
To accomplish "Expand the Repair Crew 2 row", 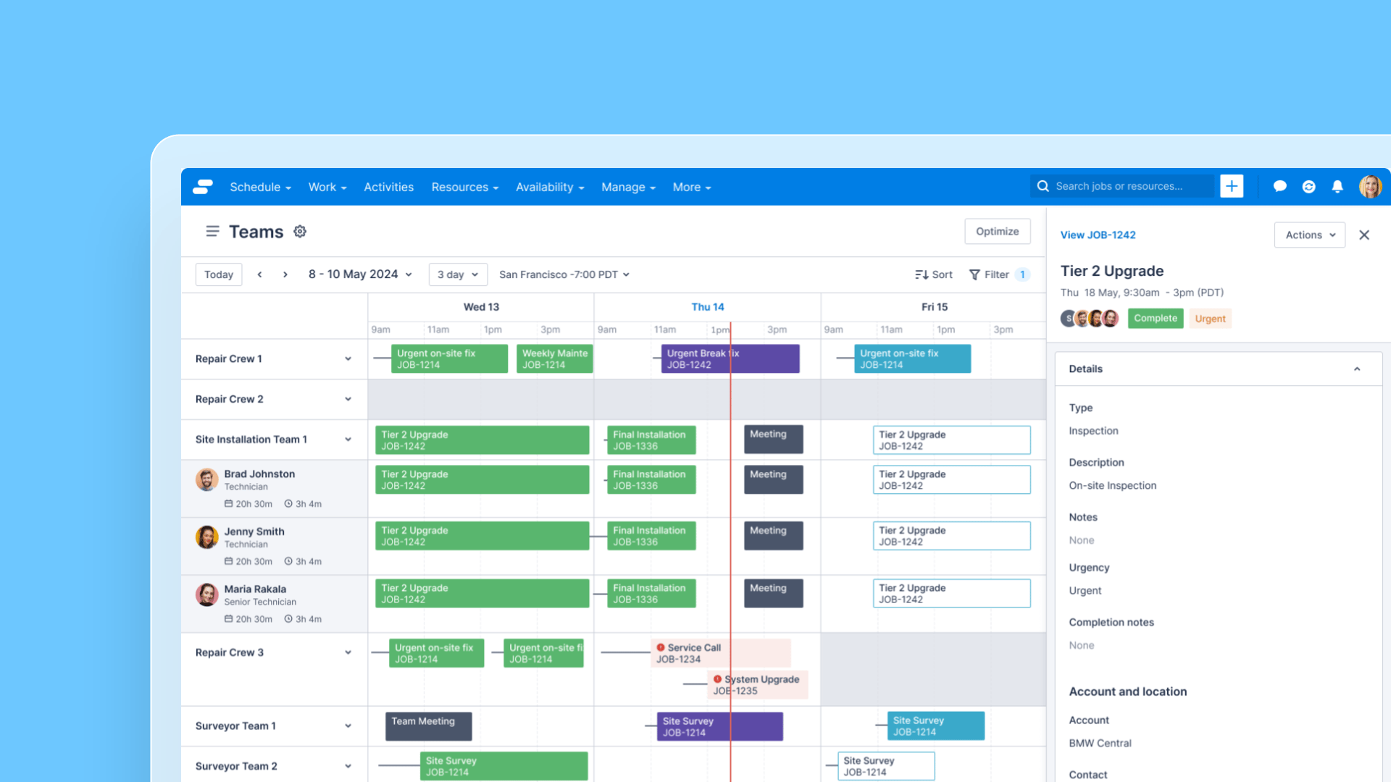I will tap(348, 399).
